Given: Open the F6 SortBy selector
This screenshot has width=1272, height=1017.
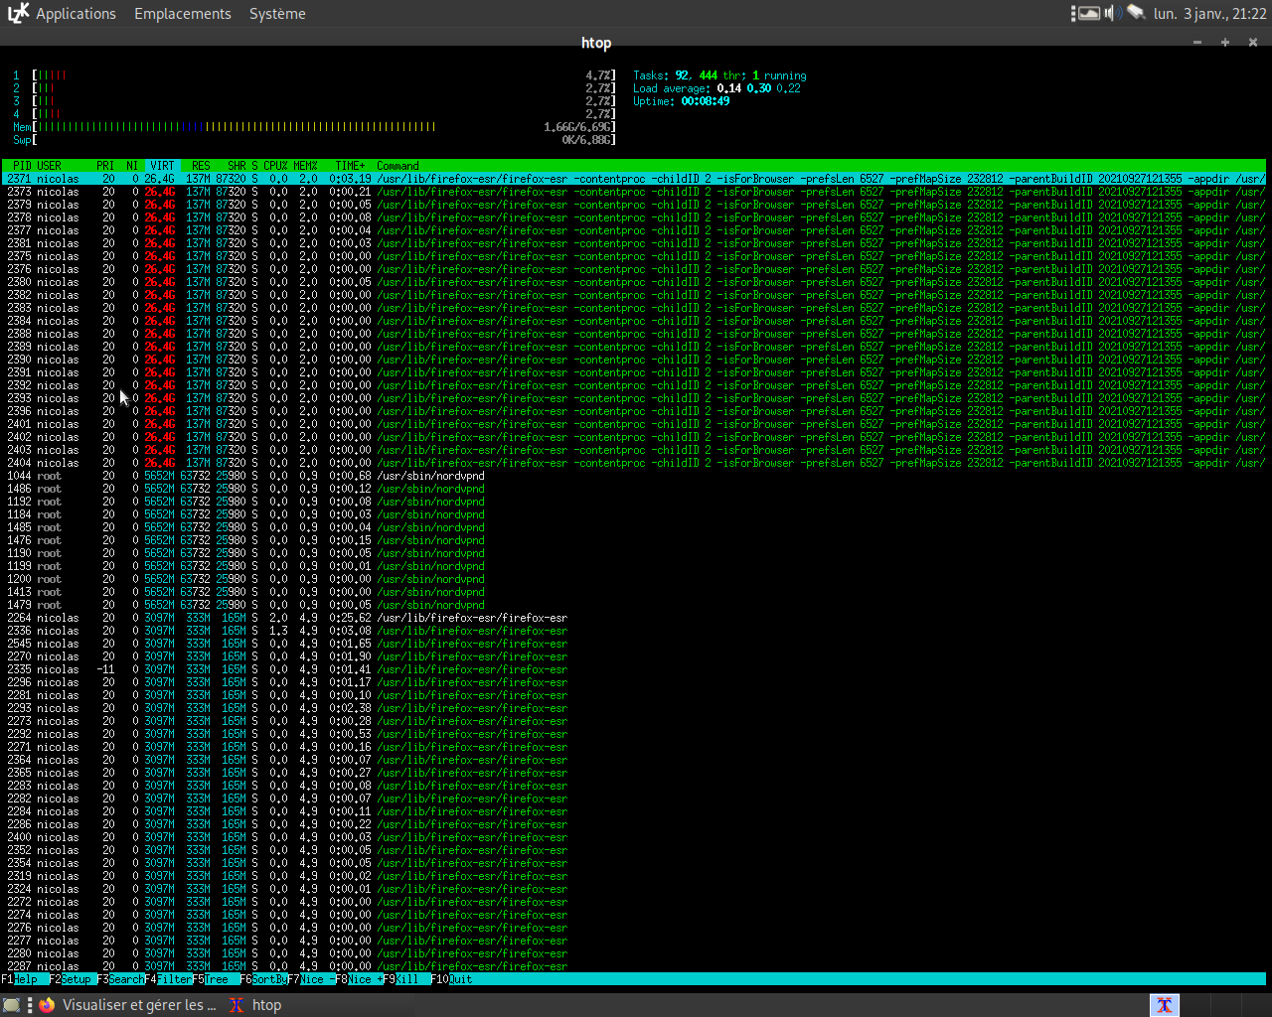Looking at the screenshot, I should click(x=263, y=979).
